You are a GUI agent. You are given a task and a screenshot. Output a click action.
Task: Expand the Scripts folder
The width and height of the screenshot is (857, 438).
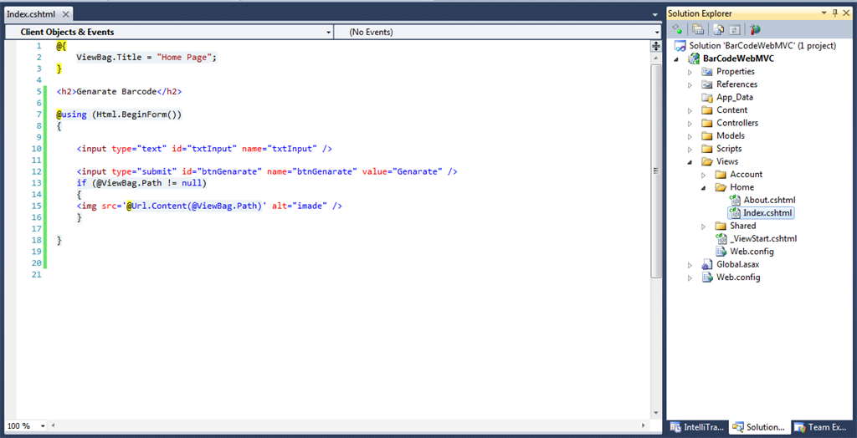click(x=690, y=149)
